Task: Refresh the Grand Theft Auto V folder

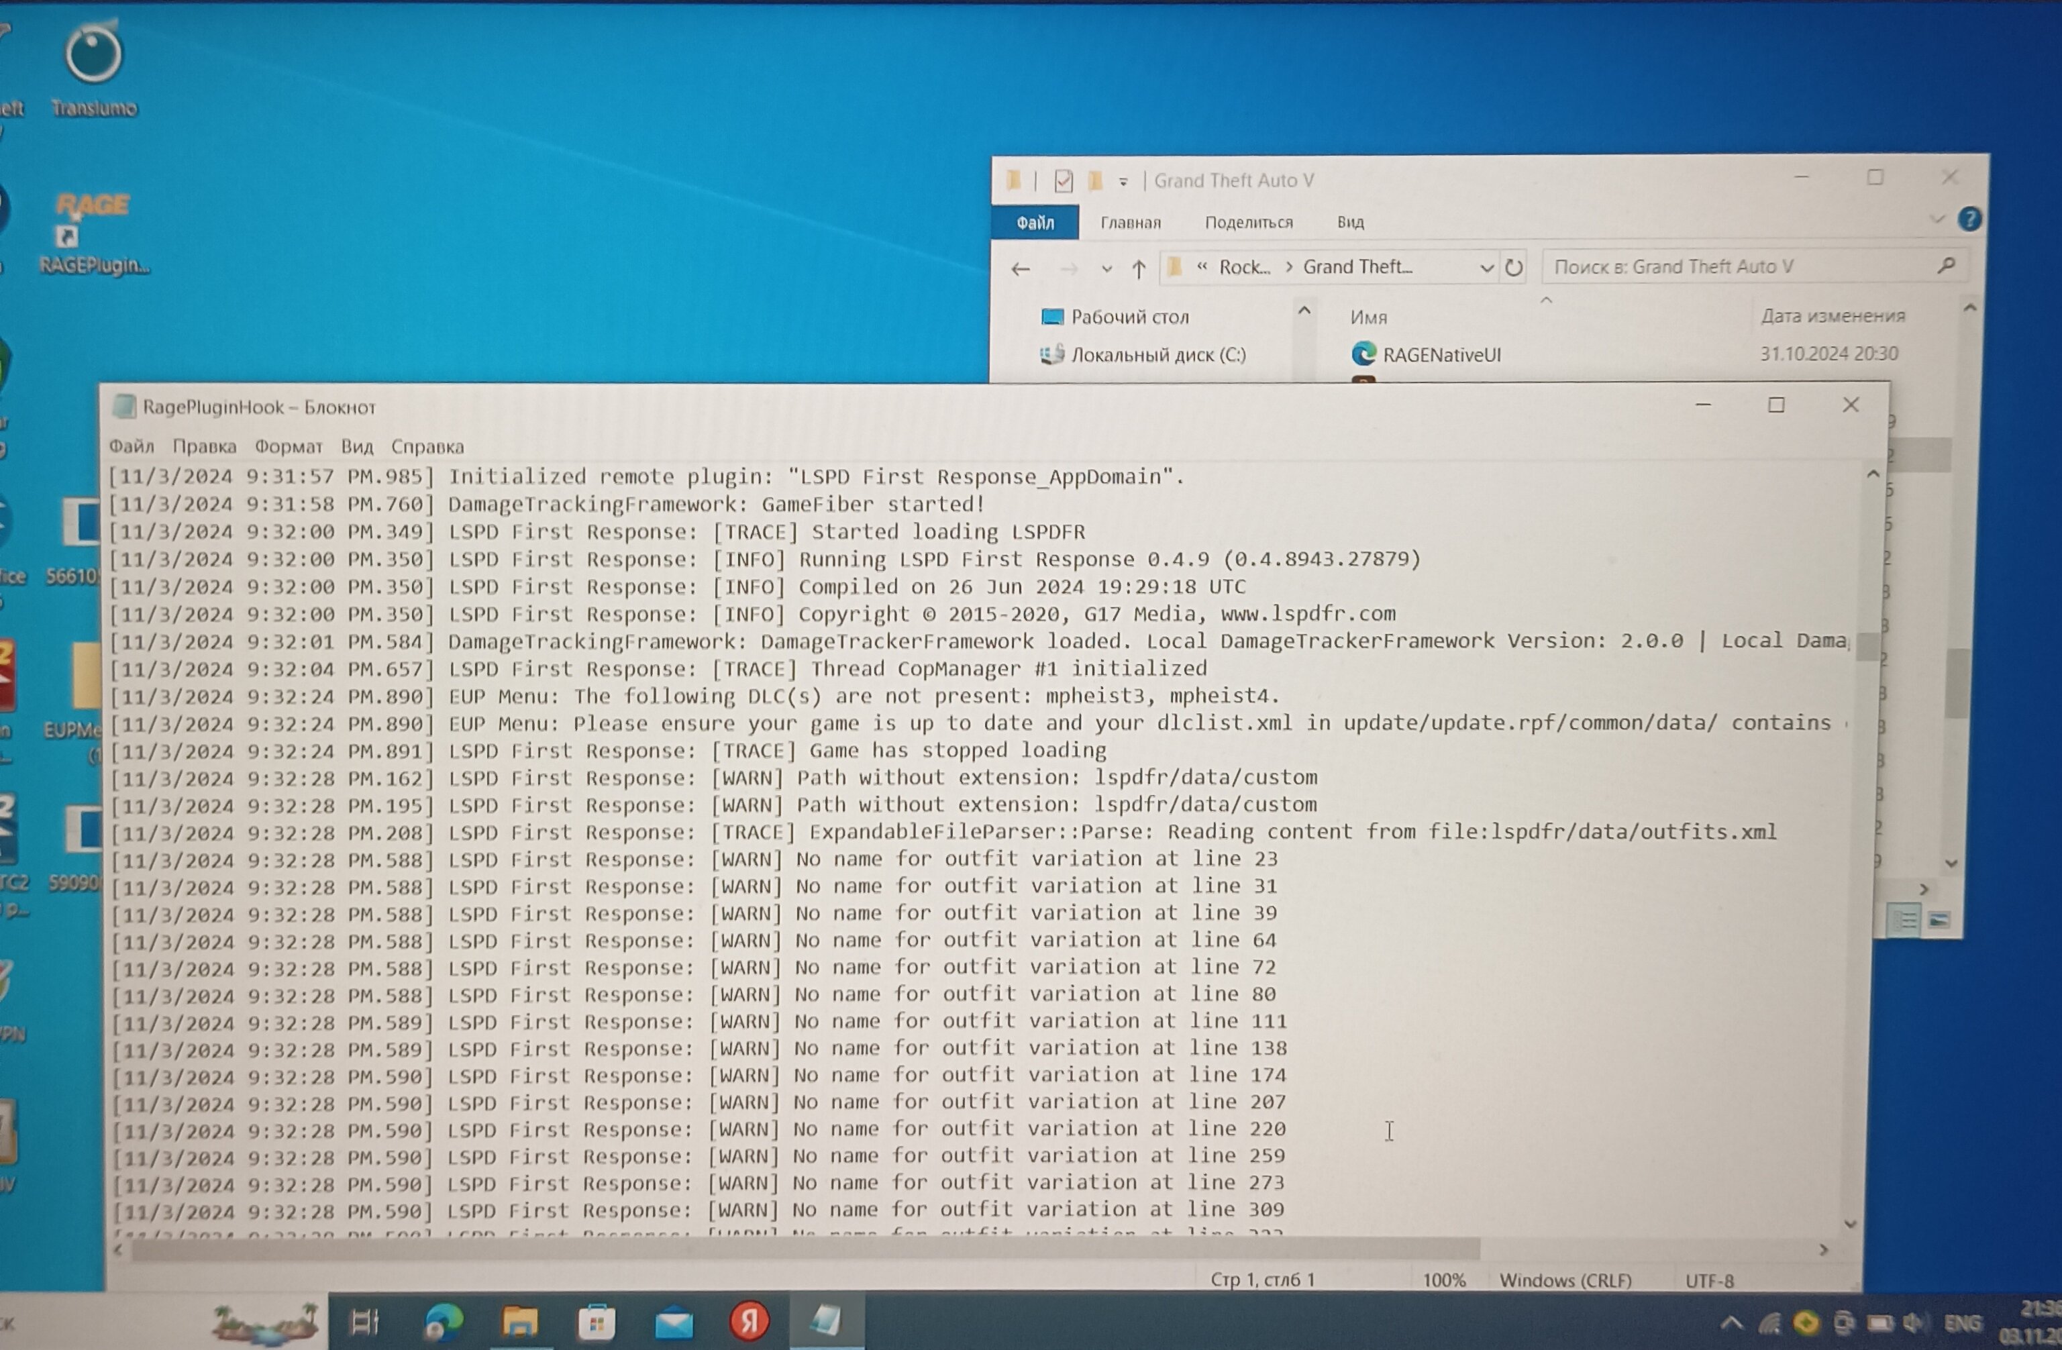Action: point(1514,268)
